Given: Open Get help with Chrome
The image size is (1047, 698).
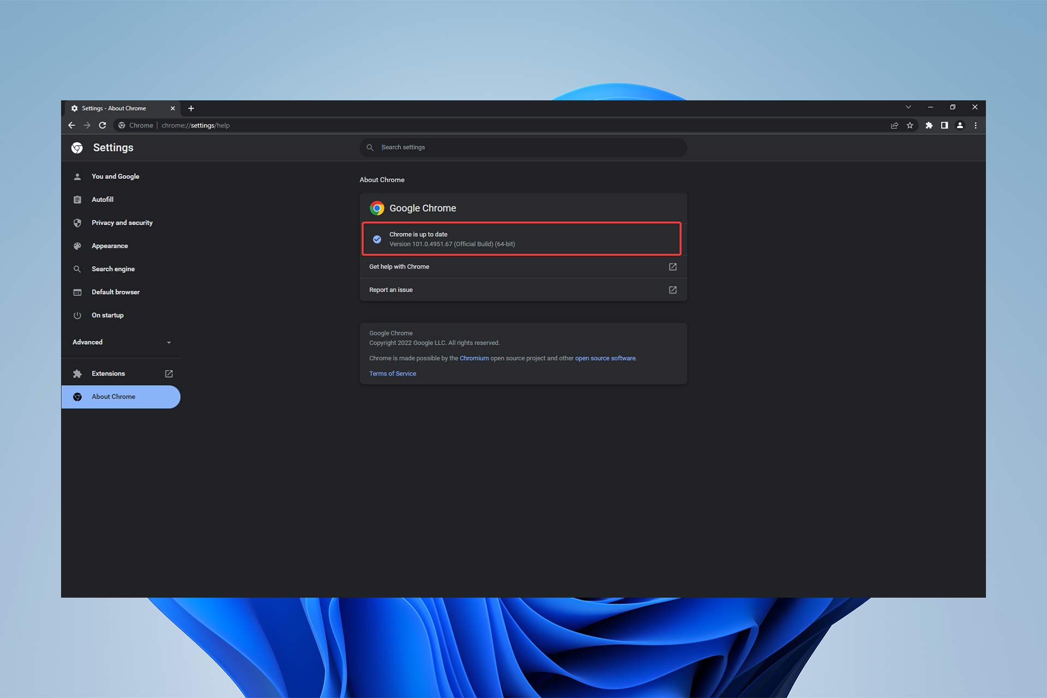Looking at the screenshot, I should [x=523, y=267].
